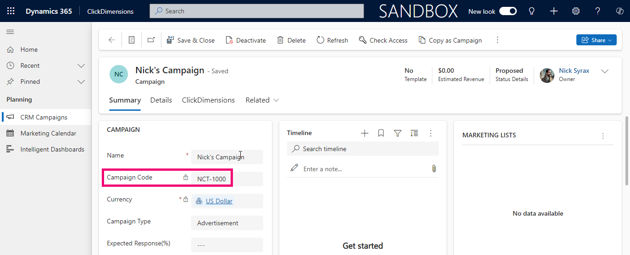This screenshot has width=630, height=255.
Task: Click Refresh command
Action: (x=332, y=40)
